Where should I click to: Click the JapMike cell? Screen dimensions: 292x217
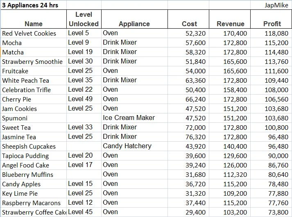click(271, 5)
